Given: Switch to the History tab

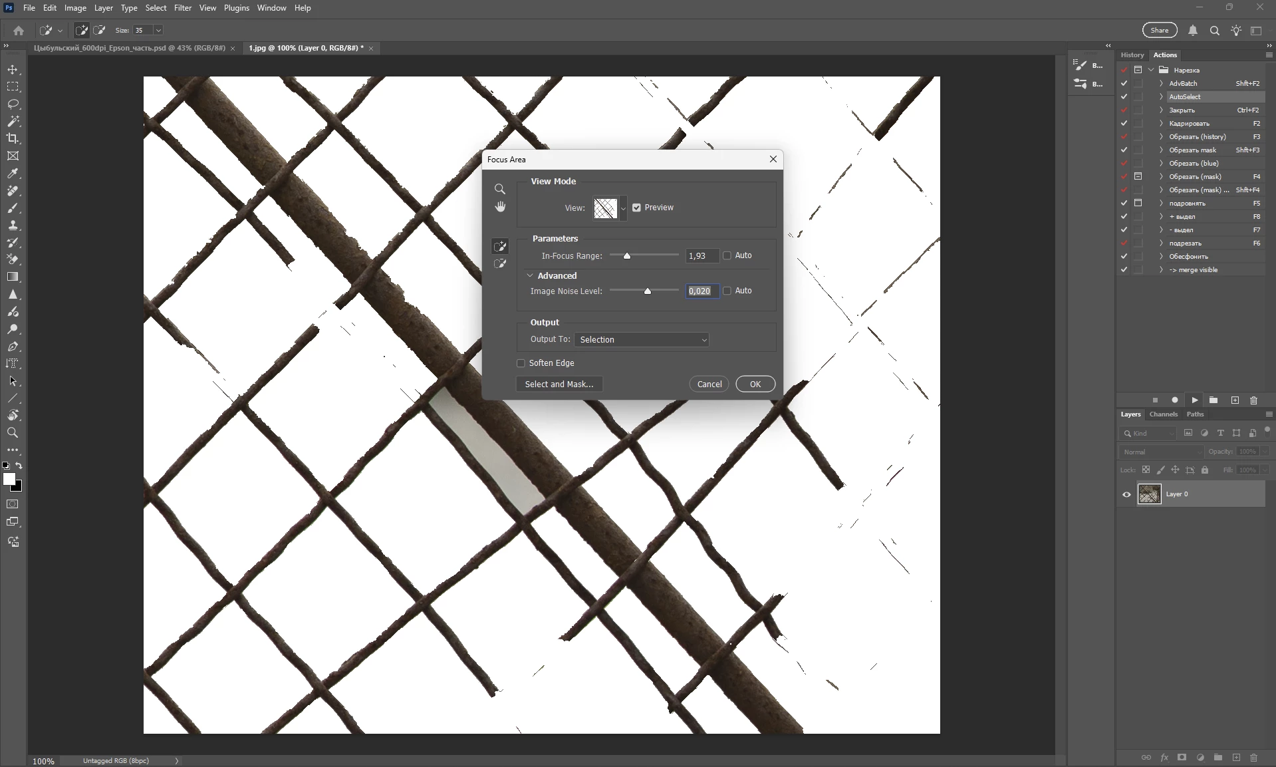Looking at the screenshot, I should click(1132, 55).
